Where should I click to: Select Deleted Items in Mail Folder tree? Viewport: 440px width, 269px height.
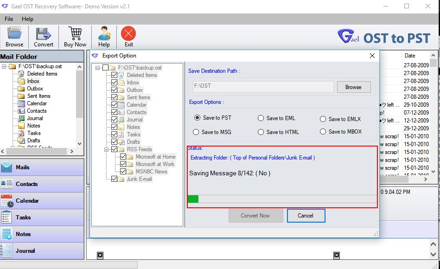[x=42, y=74]
